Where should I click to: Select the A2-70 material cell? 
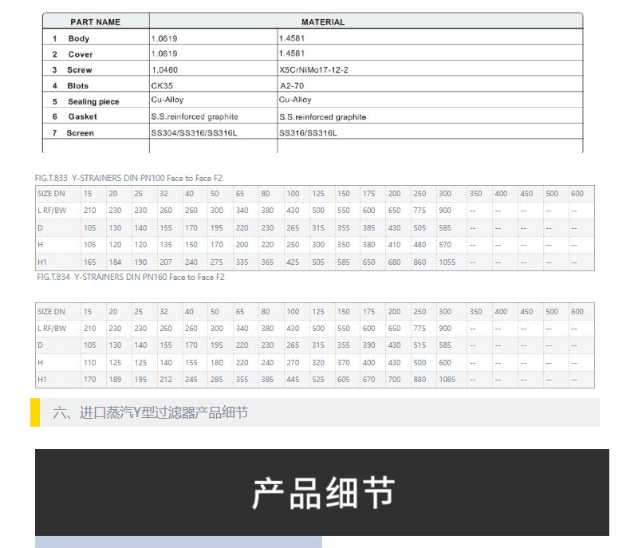tap(293, 85)
